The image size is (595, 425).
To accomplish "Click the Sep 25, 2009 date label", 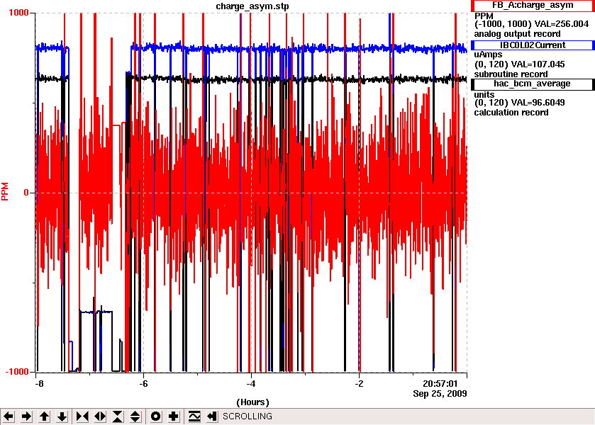I will click(x=440, y=394).
